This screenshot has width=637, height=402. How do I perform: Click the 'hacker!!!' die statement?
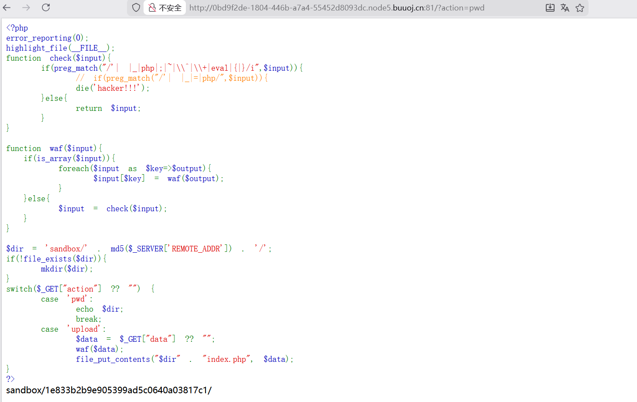[x=112, y=88]
